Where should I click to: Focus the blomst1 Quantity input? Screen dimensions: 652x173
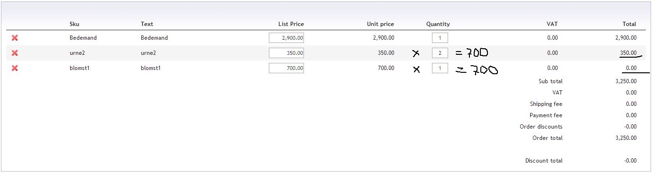pyautogui.click(x=440, y=68)
